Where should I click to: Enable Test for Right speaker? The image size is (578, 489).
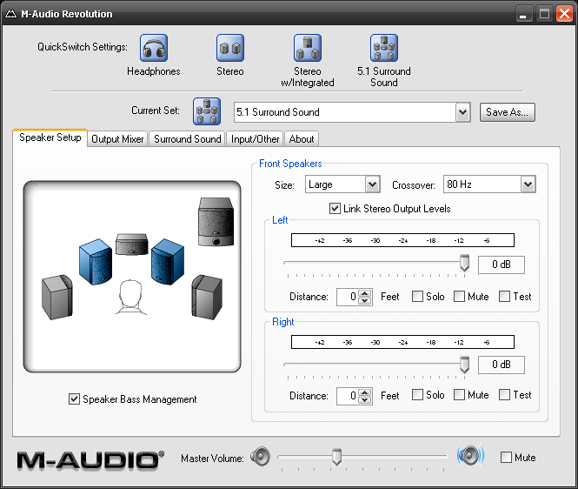504,394
